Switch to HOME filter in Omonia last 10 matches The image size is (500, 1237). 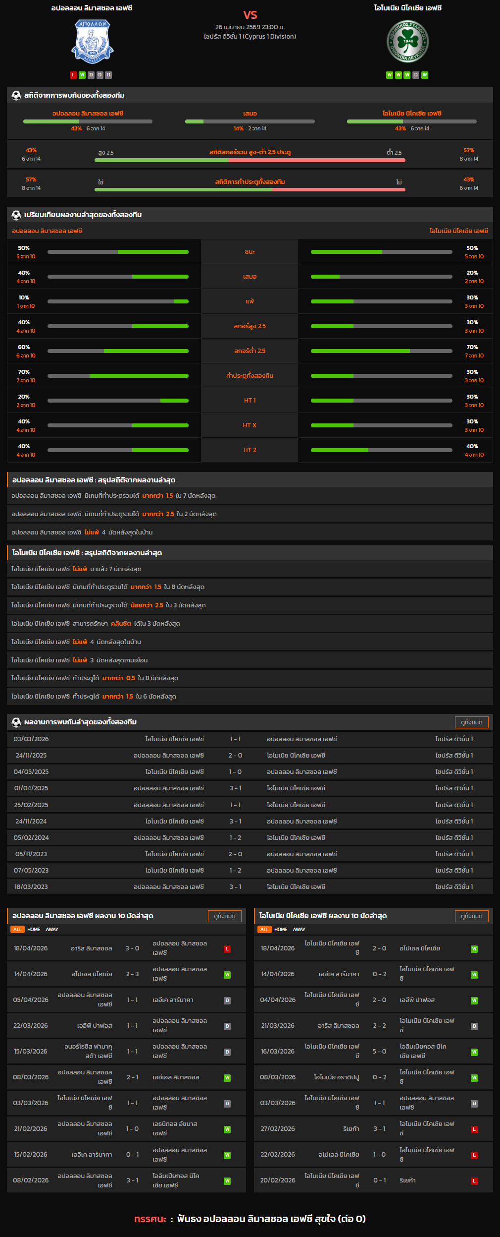coord(281,929)
